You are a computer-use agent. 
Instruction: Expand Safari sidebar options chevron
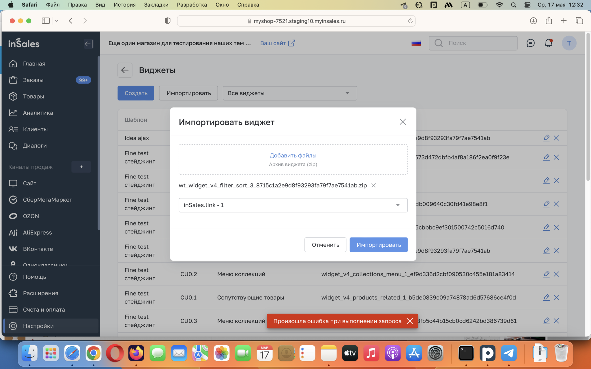coord(57,21)
